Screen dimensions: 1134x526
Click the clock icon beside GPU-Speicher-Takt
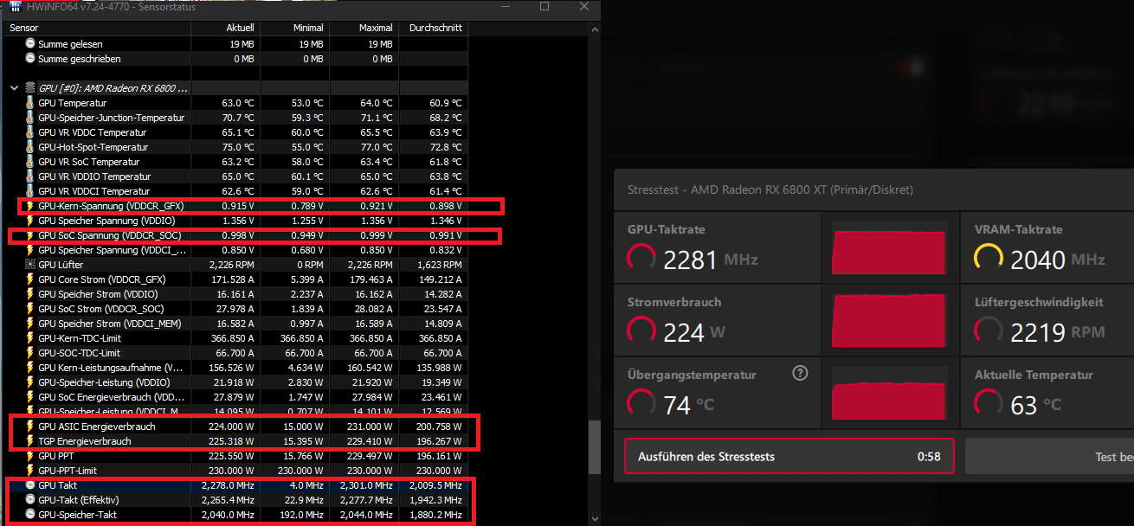pyautogui.click(x=31, y=515)
